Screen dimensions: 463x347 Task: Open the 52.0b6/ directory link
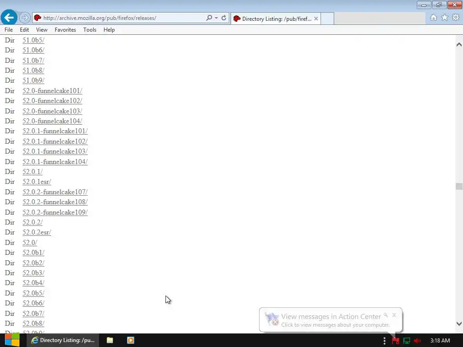[x=33, y=304]
